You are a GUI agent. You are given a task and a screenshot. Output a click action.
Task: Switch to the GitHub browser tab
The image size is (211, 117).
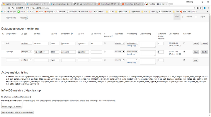tap(85, 4)
